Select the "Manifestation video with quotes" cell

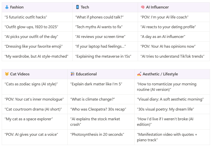tap(172, 137)
